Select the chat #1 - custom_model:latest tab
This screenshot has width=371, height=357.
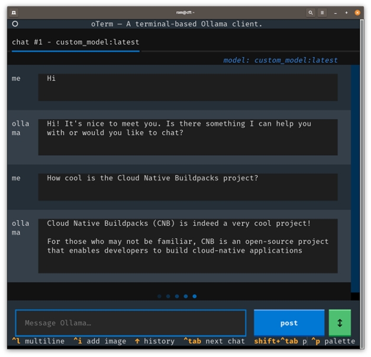click(x=76, y=42)
